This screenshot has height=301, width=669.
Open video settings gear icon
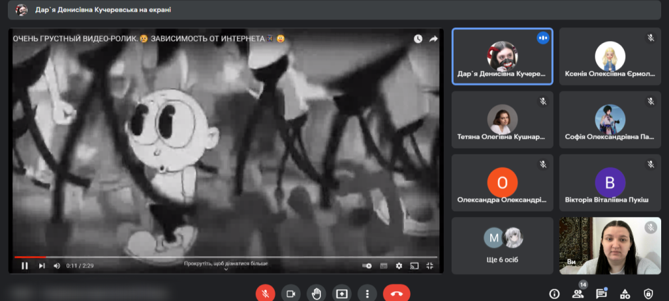(x=399, y=266)
